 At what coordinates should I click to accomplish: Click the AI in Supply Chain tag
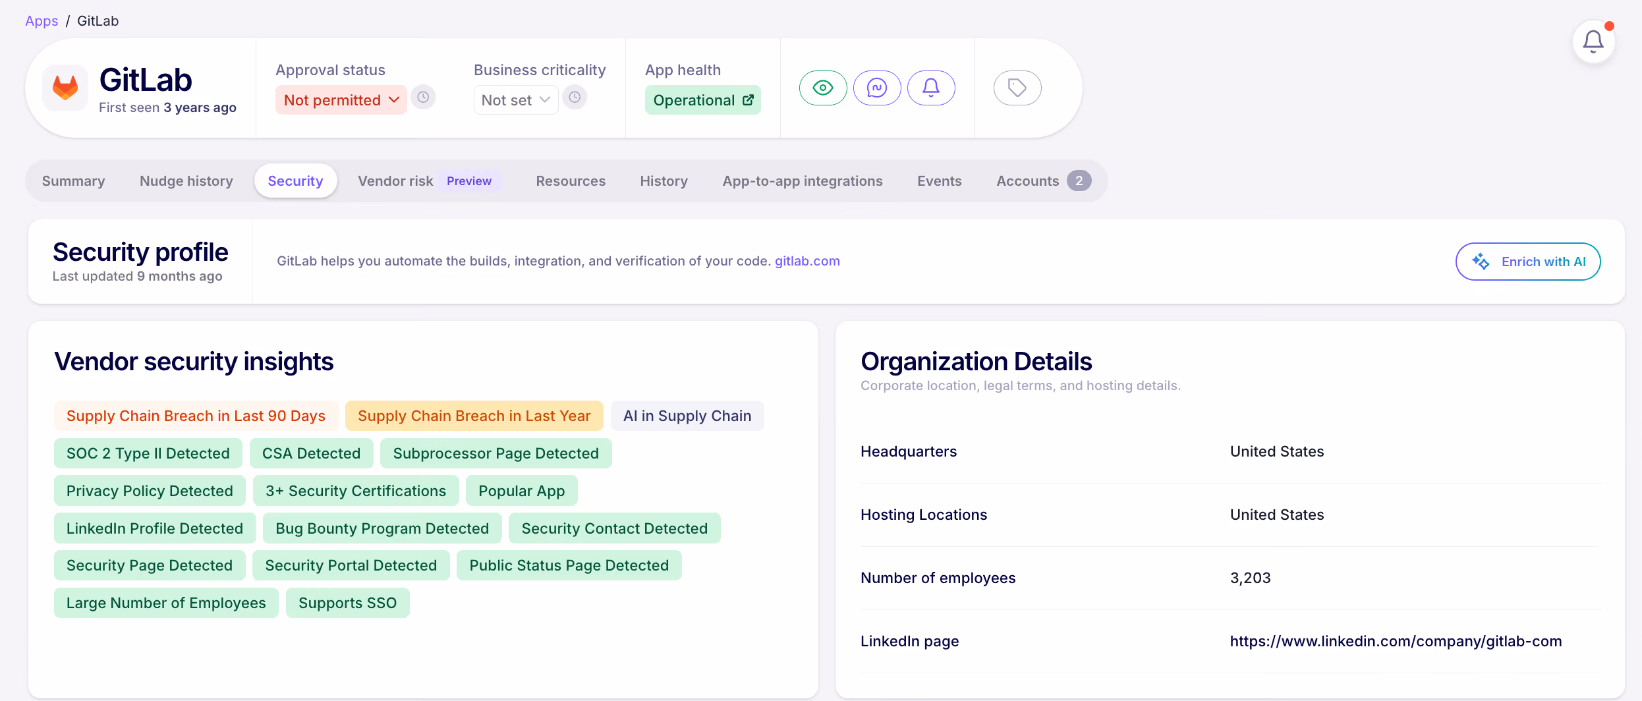click(x=687, y=416)
